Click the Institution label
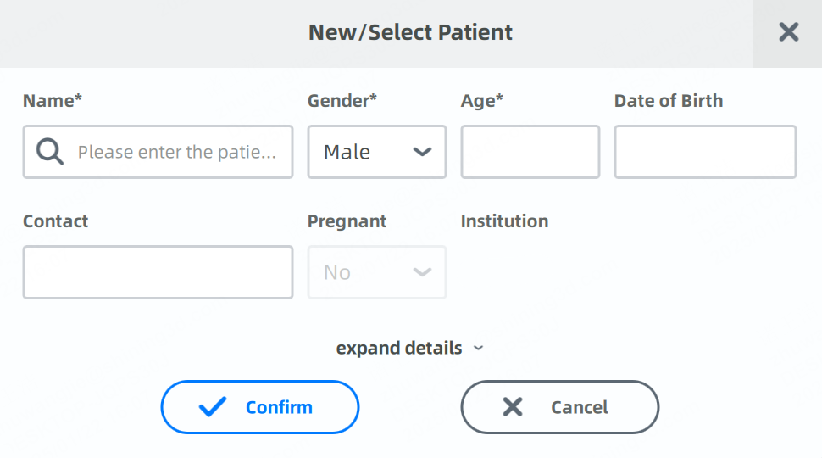Image resolution: width=822 pixels, height=458 pixels. point(504,221)
